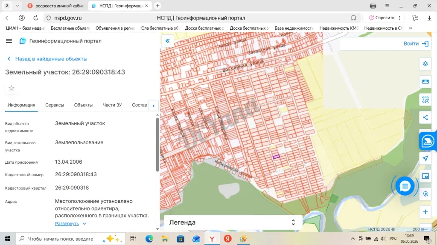This screenshot has height=245, width=437.
Task: Go back via Назад в найденные объекты
Action: [x=47, y=59]
